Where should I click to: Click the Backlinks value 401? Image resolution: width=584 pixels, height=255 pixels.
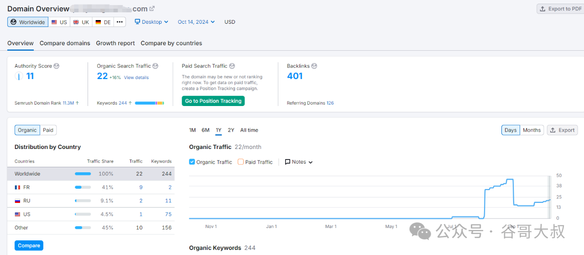295,76
